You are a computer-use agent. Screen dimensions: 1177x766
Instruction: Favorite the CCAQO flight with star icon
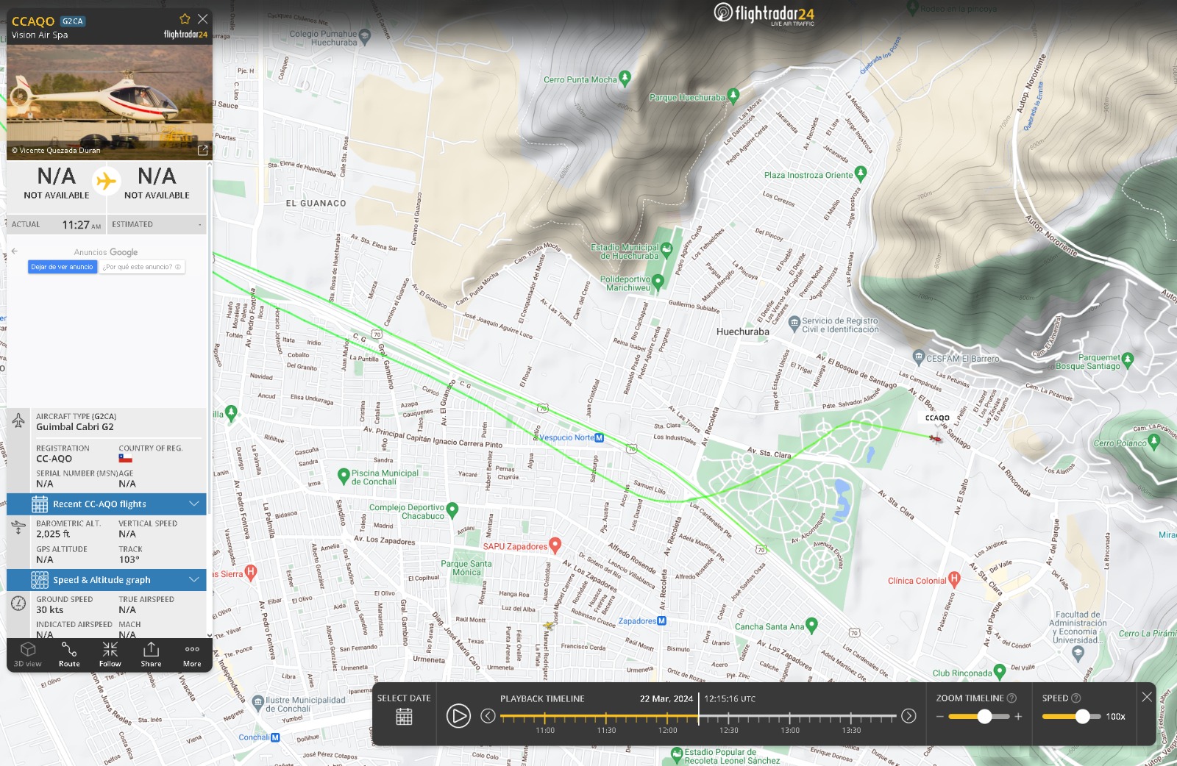tap(185, 19)
